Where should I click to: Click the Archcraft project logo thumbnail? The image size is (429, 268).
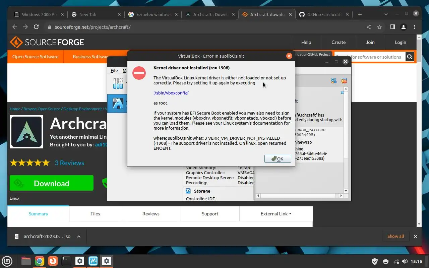point(26,132)
